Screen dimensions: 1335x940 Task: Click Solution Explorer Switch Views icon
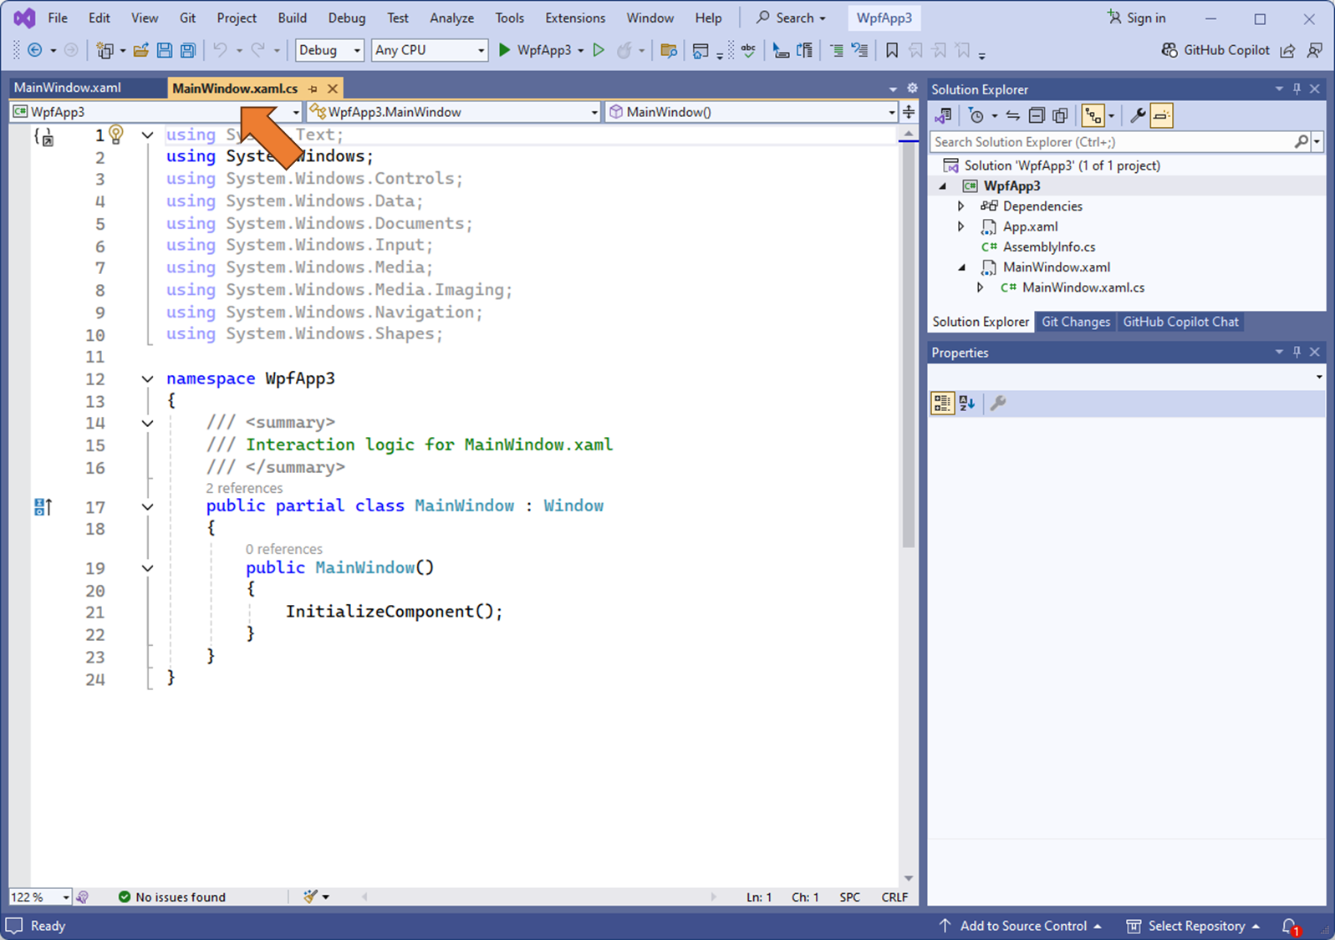pyautogui.click(x=944, y=115)
